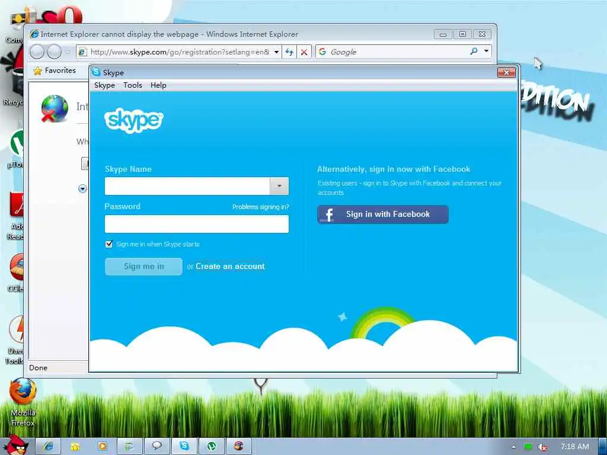This screenshot has width=607, height=455.
Task: Click the green status icon in the system tray
Action: (528, 447)
